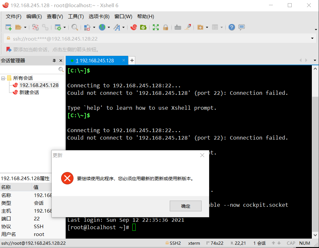Open dropdown next to folder-plus icon

207,27
